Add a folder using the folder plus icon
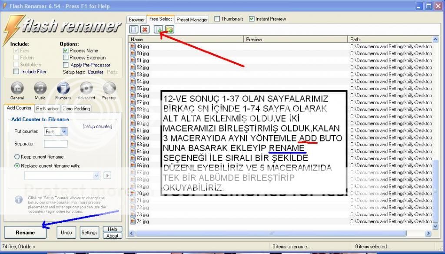This screenshot has height=254, width=445. (x=169, y=30)
